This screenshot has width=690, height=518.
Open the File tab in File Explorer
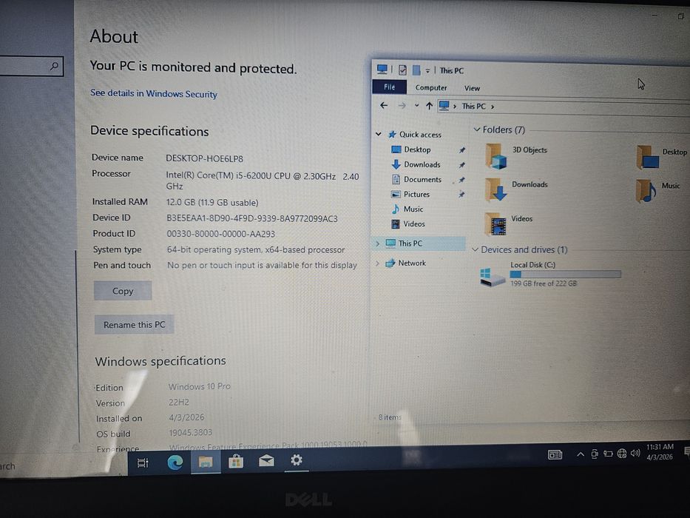coord(390,87)
